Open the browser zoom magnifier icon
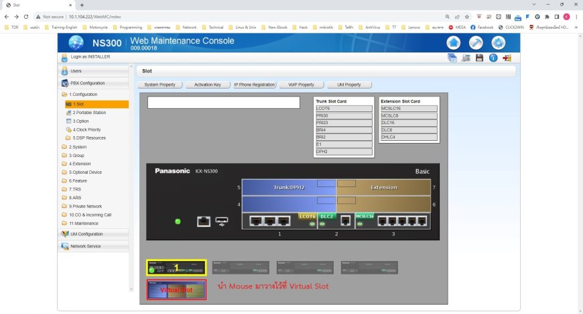Screen dimensions: 583x314 (447, 17)
